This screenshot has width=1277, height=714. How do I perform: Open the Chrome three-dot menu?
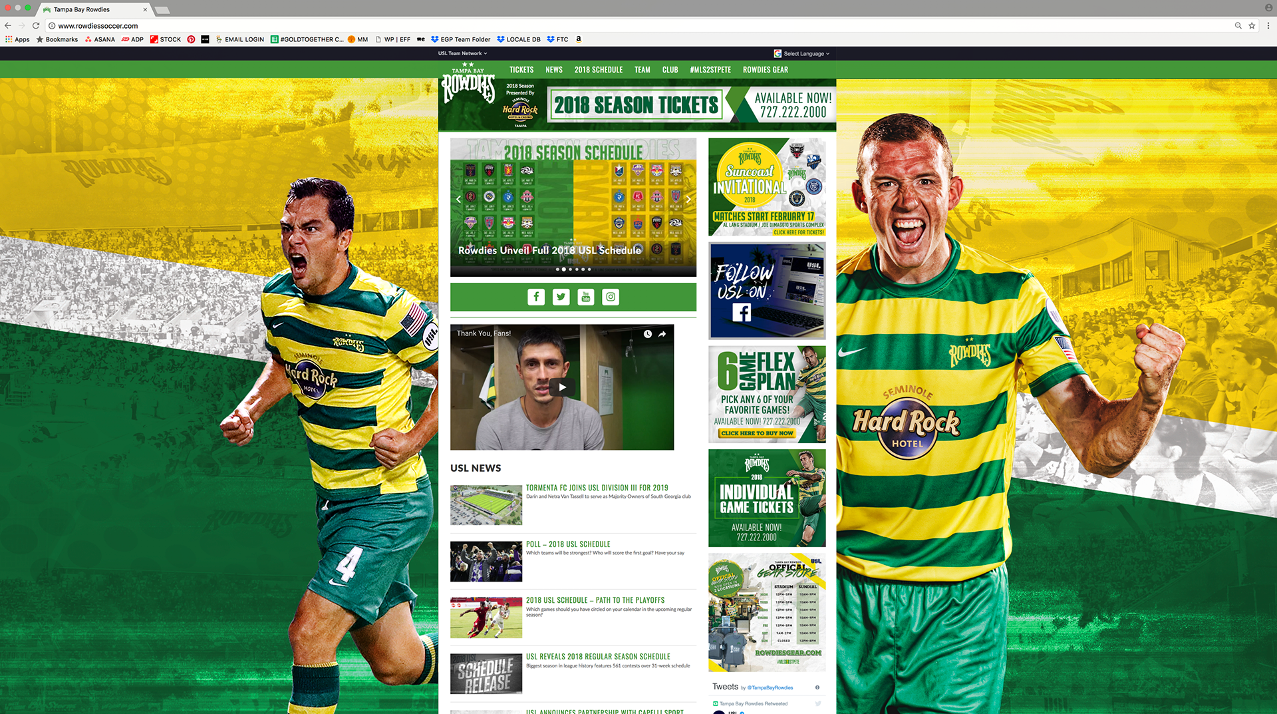(1268, 26)
